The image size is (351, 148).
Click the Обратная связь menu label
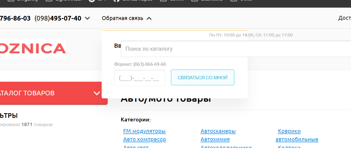click(x=122, y=18)
